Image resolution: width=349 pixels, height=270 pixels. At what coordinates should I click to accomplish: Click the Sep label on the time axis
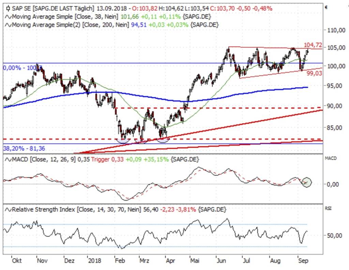[x=303, y=261]
